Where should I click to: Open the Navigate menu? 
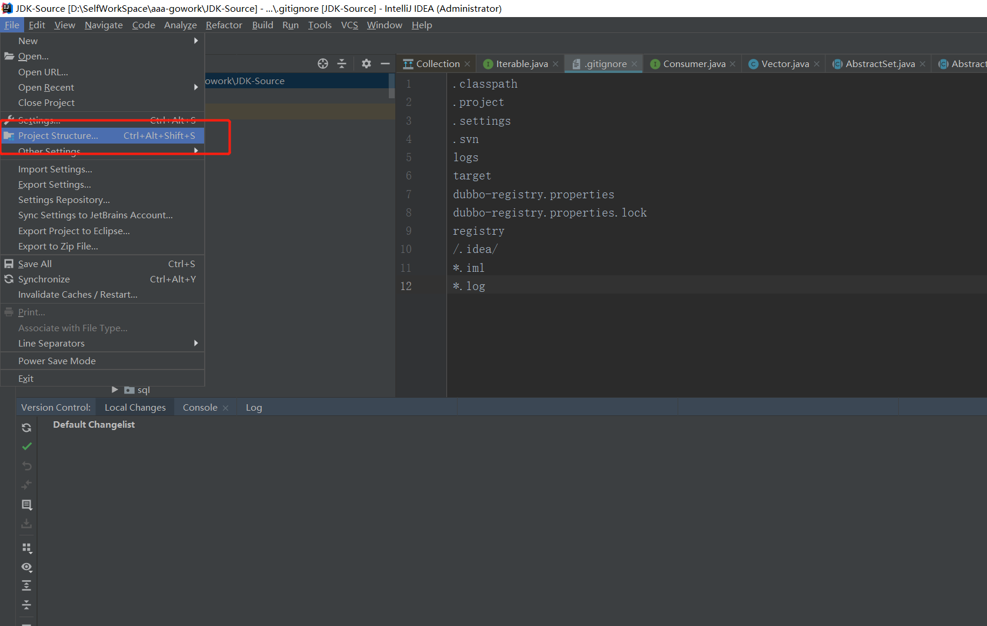(x=104, y=25)
